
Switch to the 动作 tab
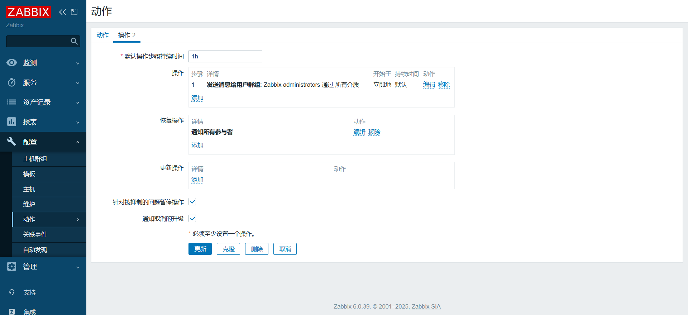(x=102, y=35)
